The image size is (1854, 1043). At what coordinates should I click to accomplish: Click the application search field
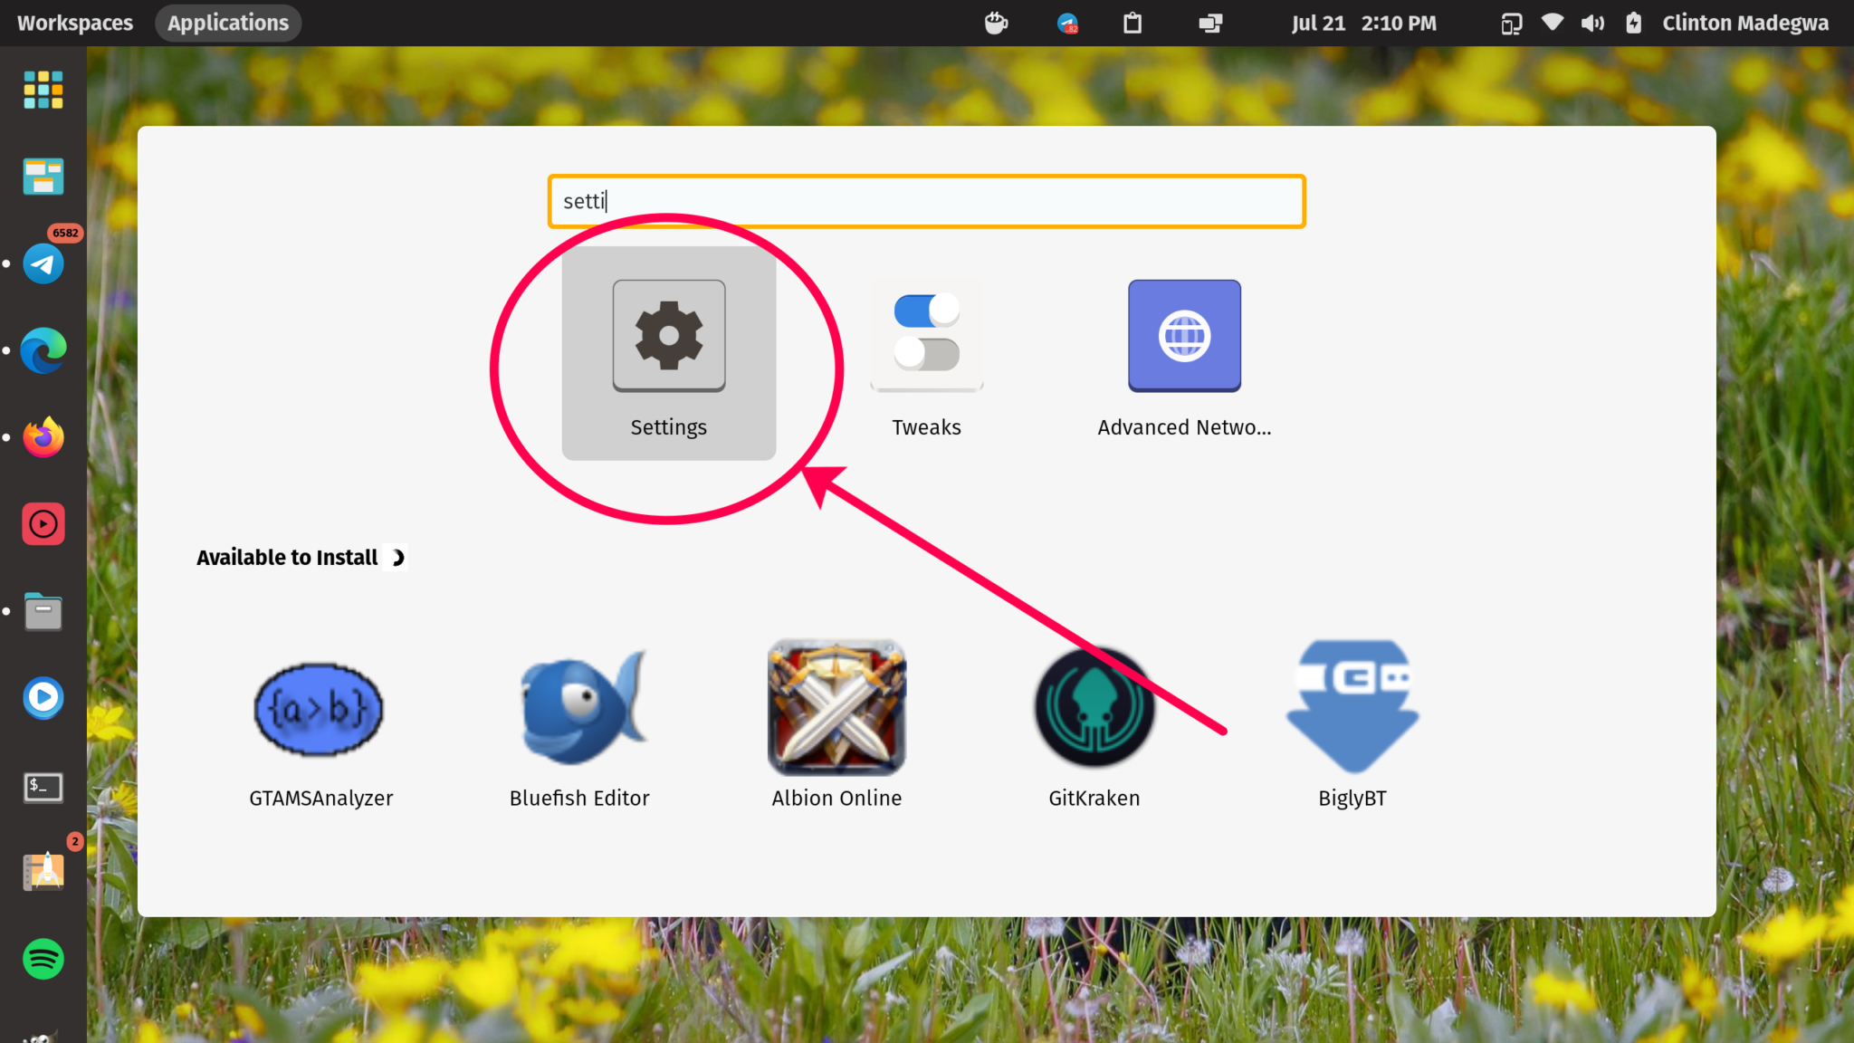coord(926,201)
